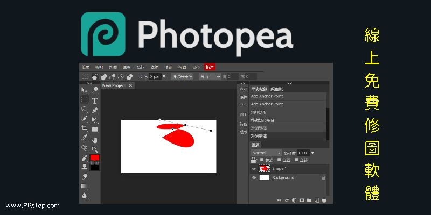
Task: Select the Eraser tool
Action: coord(85,177)
